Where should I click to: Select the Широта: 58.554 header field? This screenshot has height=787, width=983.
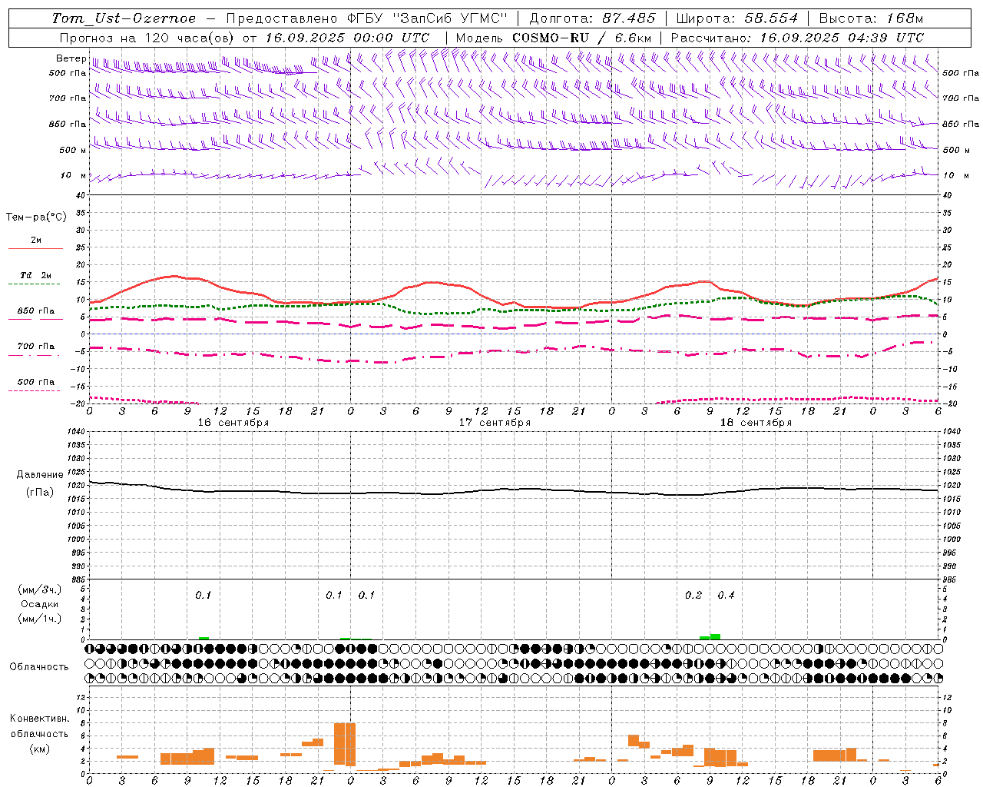pos(736,18)
